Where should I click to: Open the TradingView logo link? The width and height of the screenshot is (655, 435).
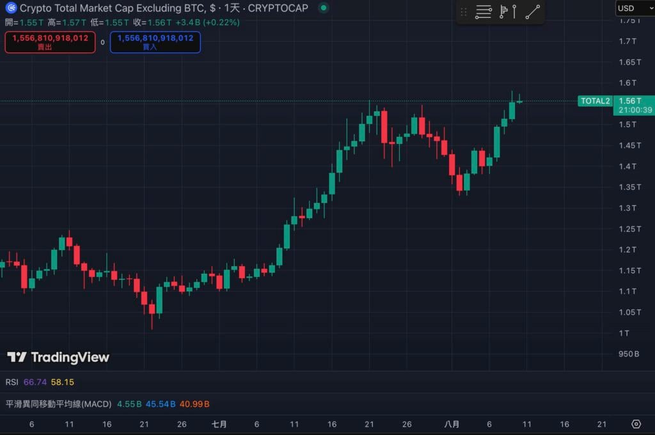tap(58, 358)
